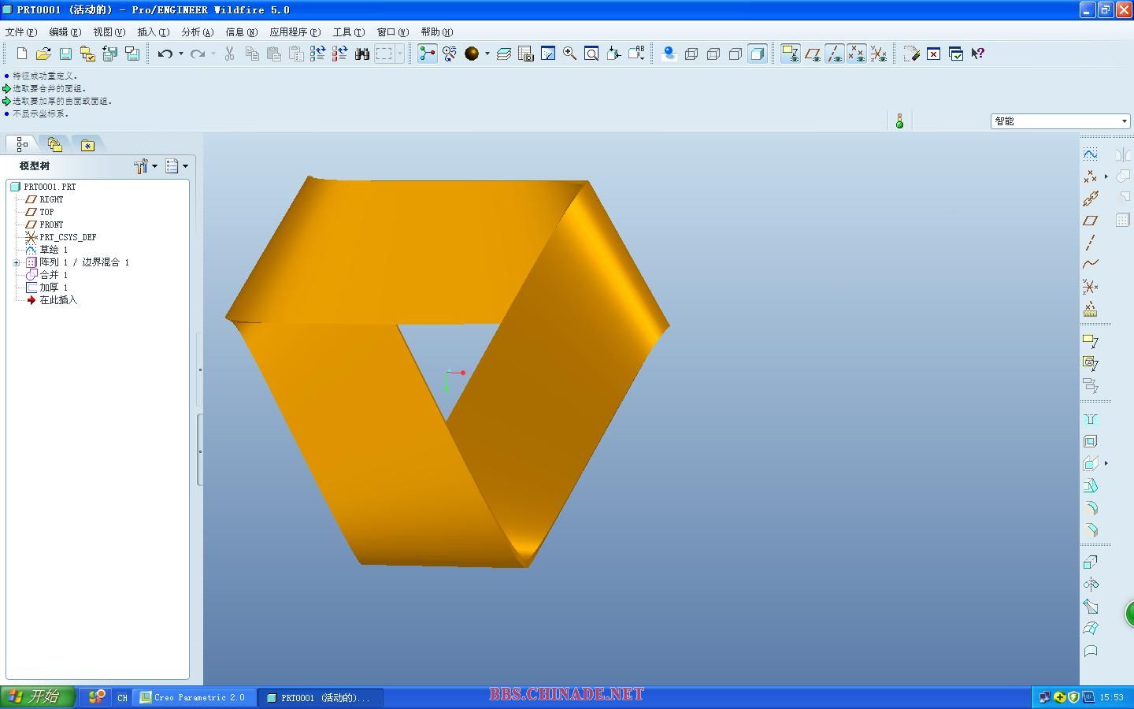This screenshot has width=1134, height=709.
Task: Click the Undo arrow icon
Action: [165, 54]
